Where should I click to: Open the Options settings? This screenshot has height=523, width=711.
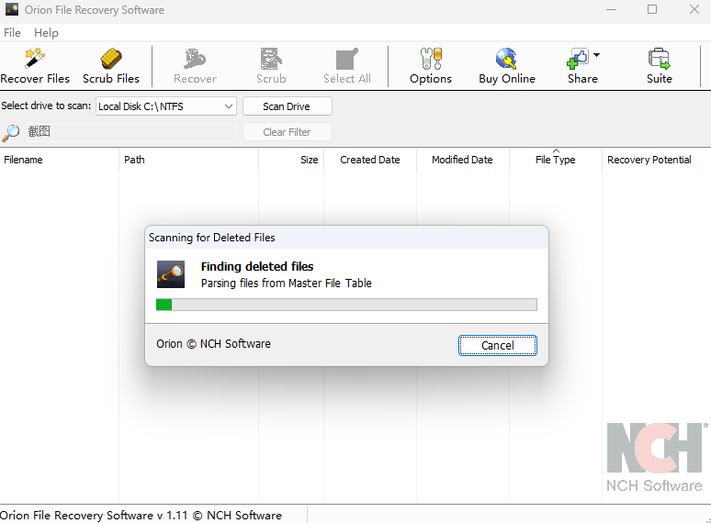(x=430, y=66)
